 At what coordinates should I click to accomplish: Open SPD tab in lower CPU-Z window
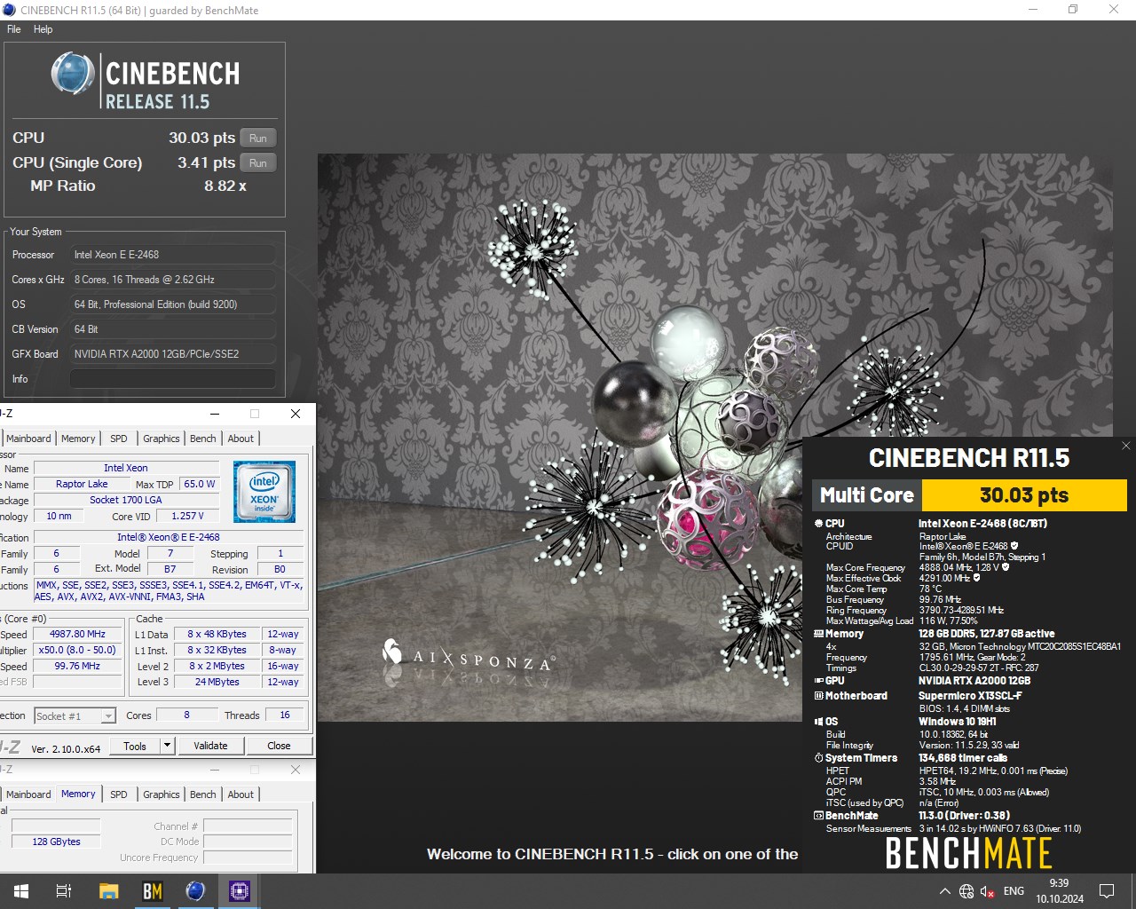click(x=119, y=794)
